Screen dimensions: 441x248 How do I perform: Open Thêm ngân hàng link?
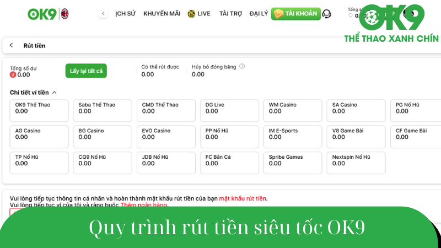144,204
